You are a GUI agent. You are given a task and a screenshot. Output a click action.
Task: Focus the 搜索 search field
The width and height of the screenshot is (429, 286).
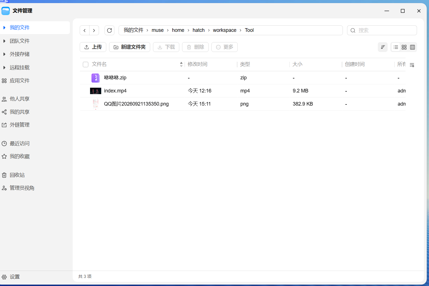pos(382,30)
